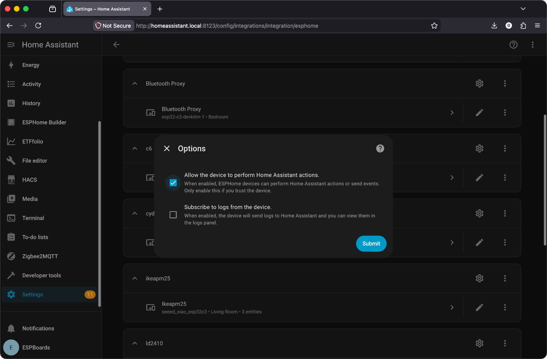547x359 pixels.
Task: Open integration page overflow menu
Action: tap(533, 45)
